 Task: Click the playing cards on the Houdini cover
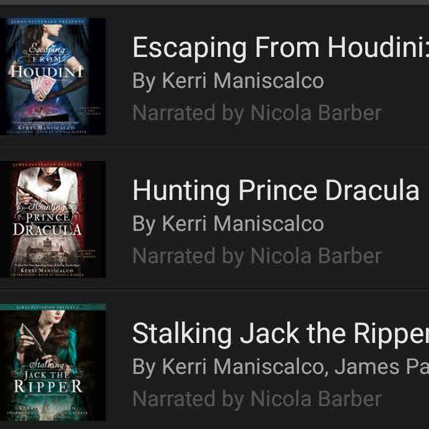tap(43, 88)
